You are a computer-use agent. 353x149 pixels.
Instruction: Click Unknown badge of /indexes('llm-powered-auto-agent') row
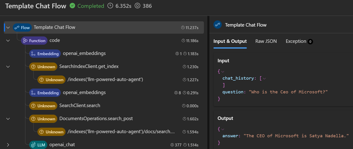click(51, 80)
